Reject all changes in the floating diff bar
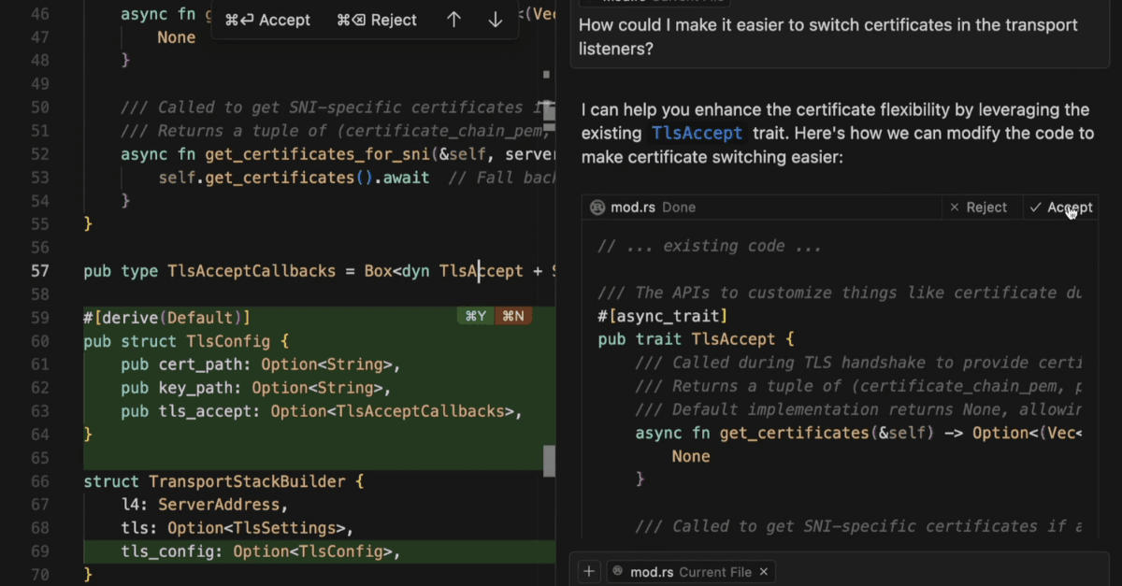 377,20
